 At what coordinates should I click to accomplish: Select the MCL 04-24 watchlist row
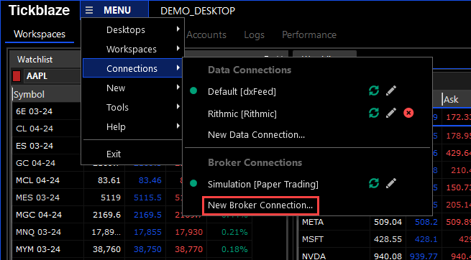pos(37,180)
